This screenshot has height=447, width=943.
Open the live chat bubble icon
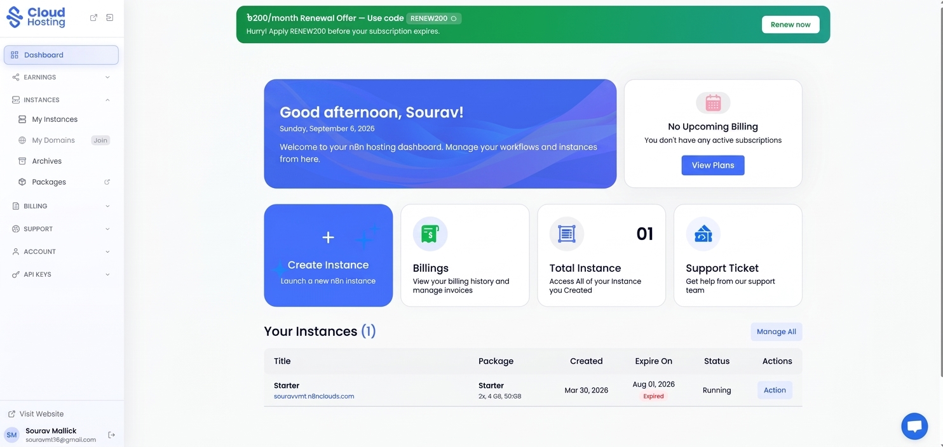(914, 426)
